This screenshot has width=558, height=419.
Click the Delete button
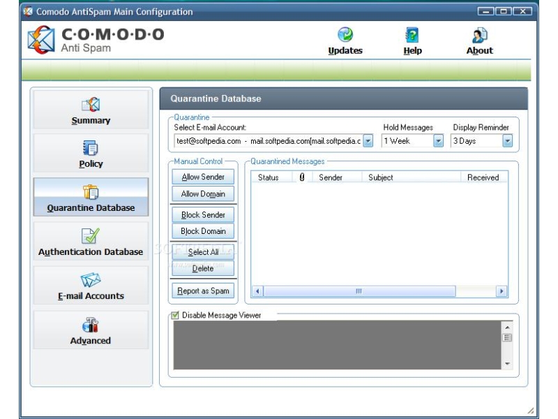click(203, 268)
